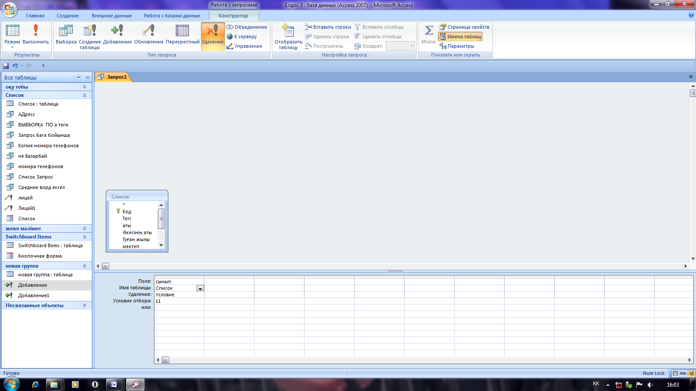Open Построитель expression builder
Screen dimensions: 696x391
click(x=324, y=46)
